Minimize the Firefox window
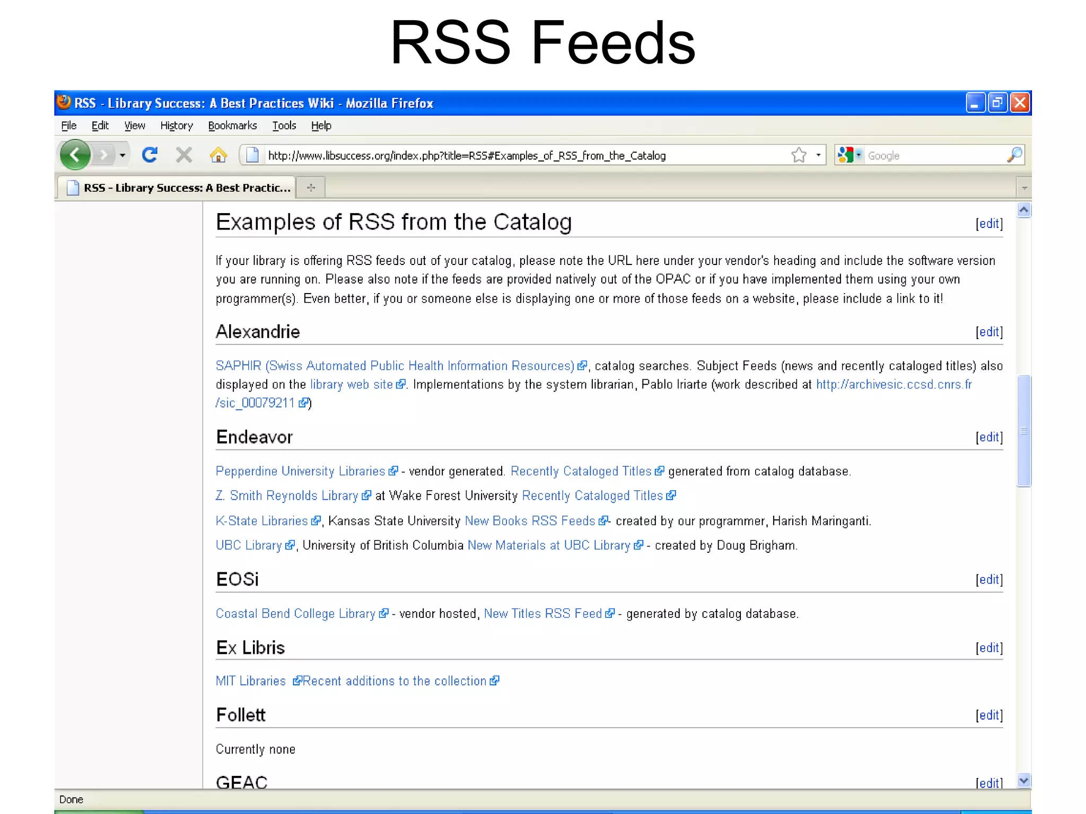Viewport: 1086px width, 814px height. 975,103
